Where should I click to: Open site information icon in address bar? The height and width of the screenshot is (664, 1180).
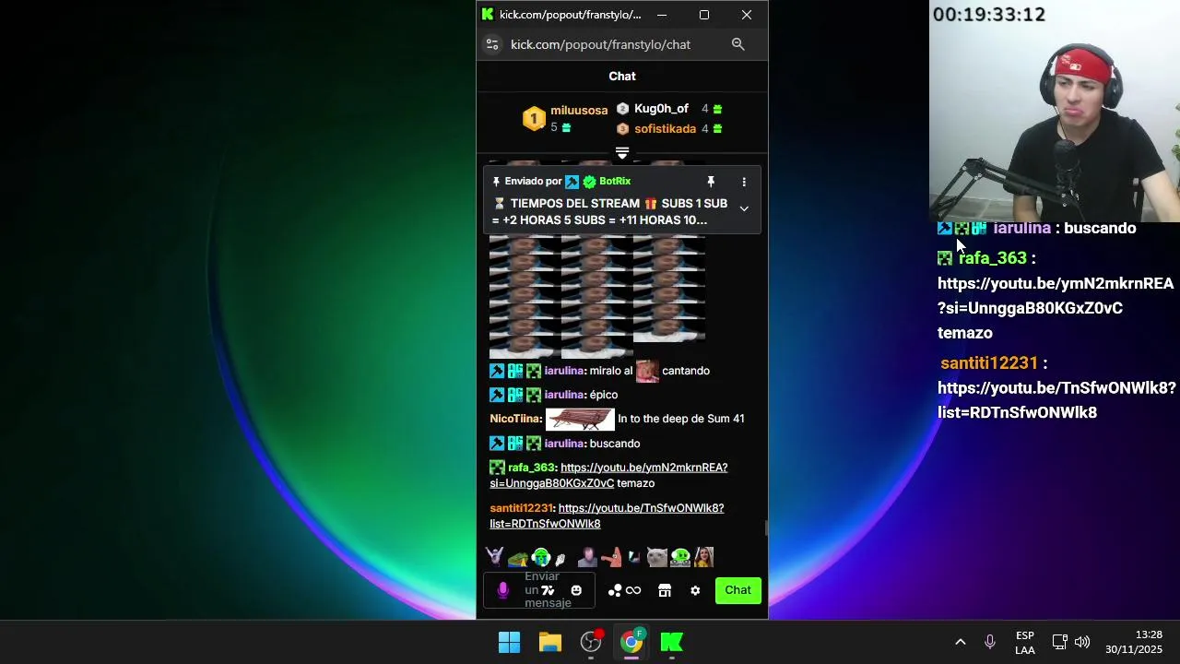[492, 44]
